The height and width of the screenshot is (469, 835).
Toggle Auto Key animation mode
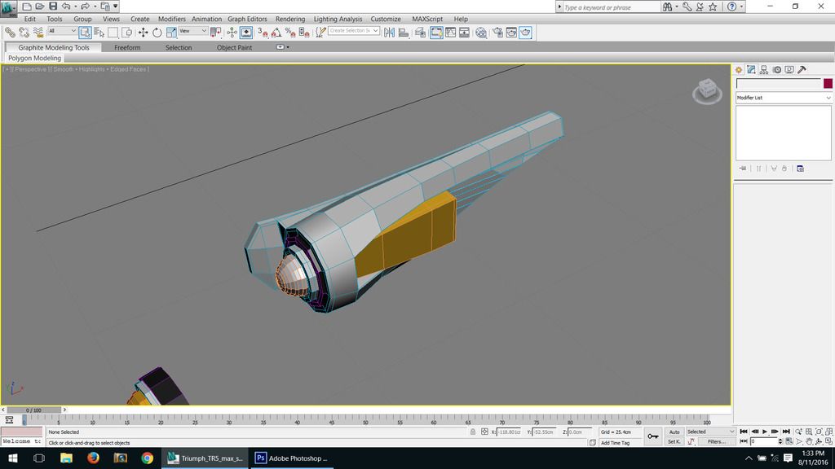(x=674, y=432)
